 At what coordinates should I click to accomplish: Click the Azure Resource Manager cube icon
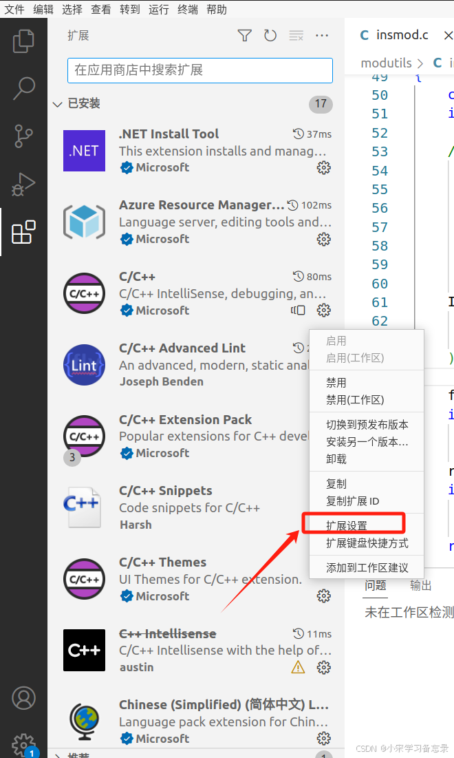click(x=84, y=222)
